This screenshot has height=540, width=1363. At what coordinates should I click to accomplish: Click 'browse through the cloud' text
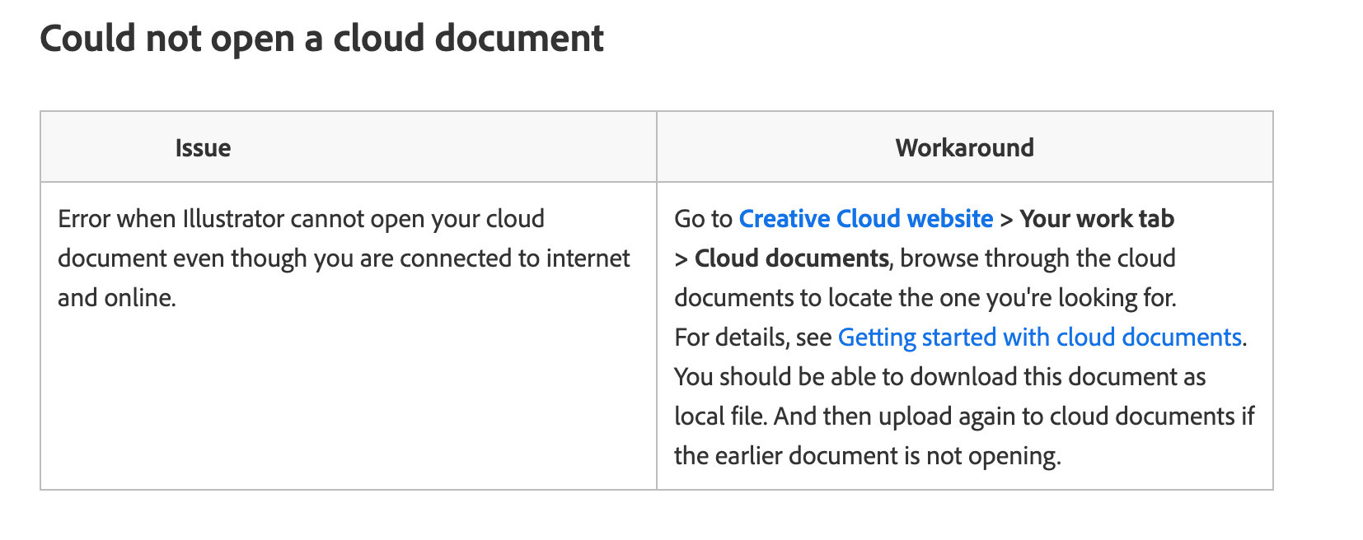(1037, 258)
